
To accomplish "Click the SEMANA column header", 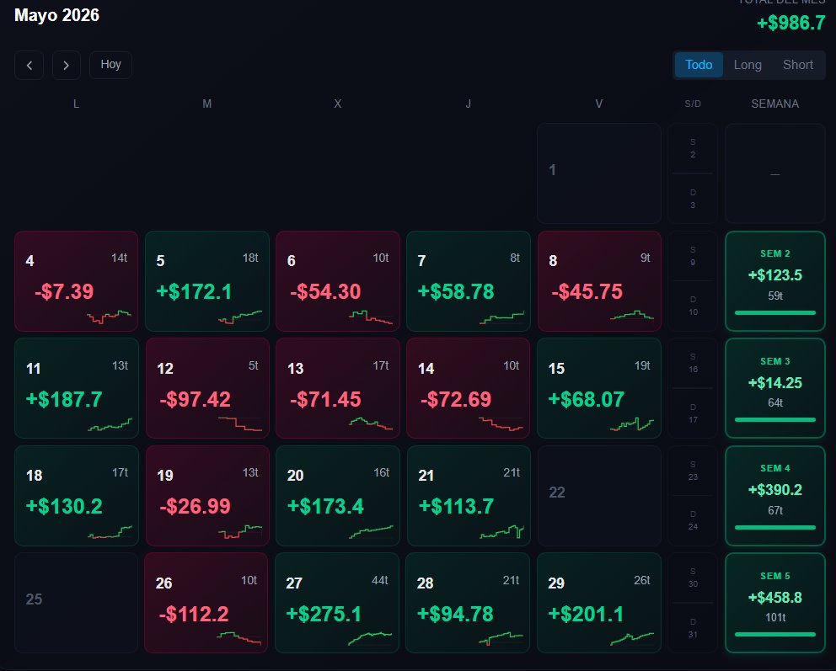I will pos(774,104).
